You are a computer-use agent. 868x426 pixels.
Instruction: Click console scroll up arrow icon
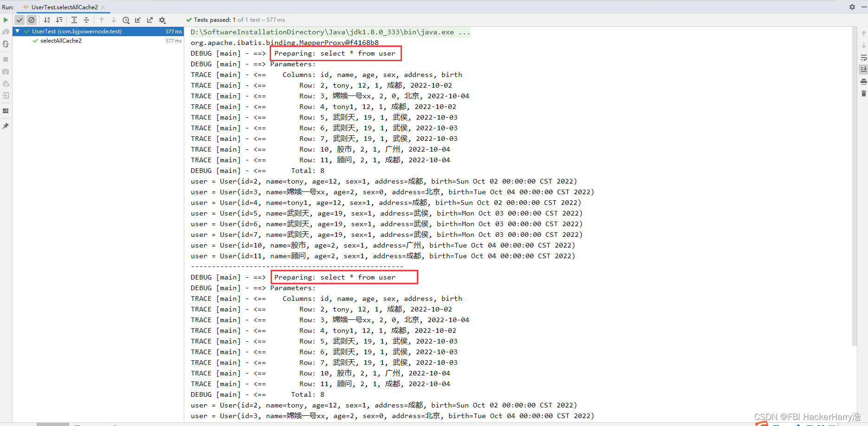(x=863, y=33)
